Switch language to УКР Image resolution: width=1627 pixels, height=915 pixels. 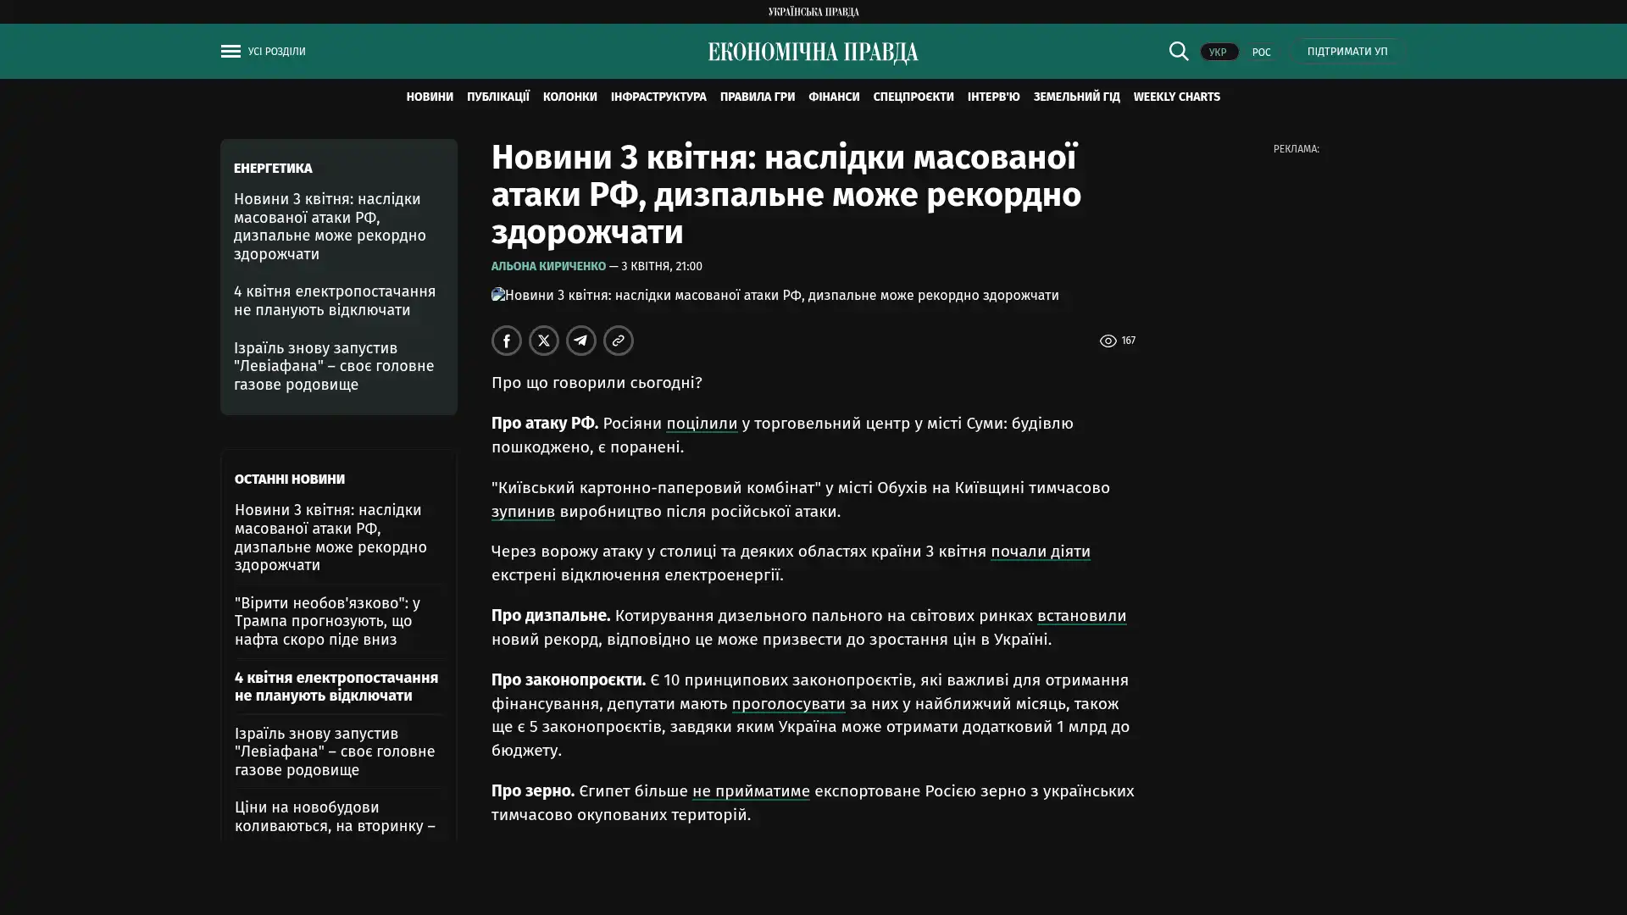[1218, 53]
